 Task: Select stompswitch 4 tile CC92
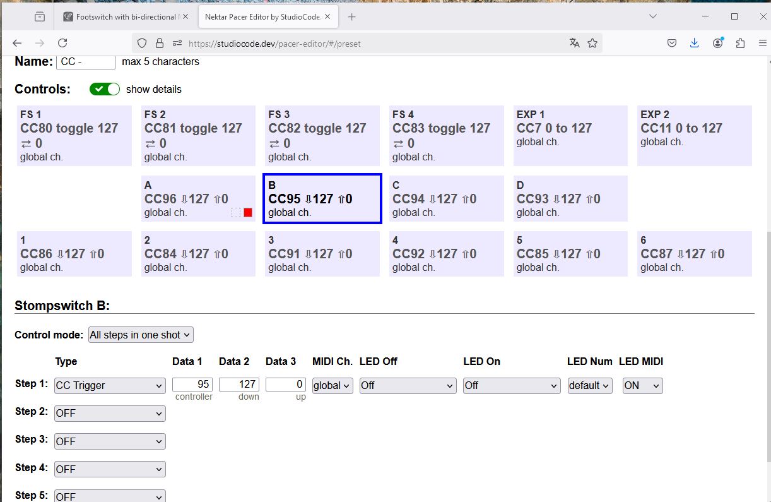coord(446,254)
